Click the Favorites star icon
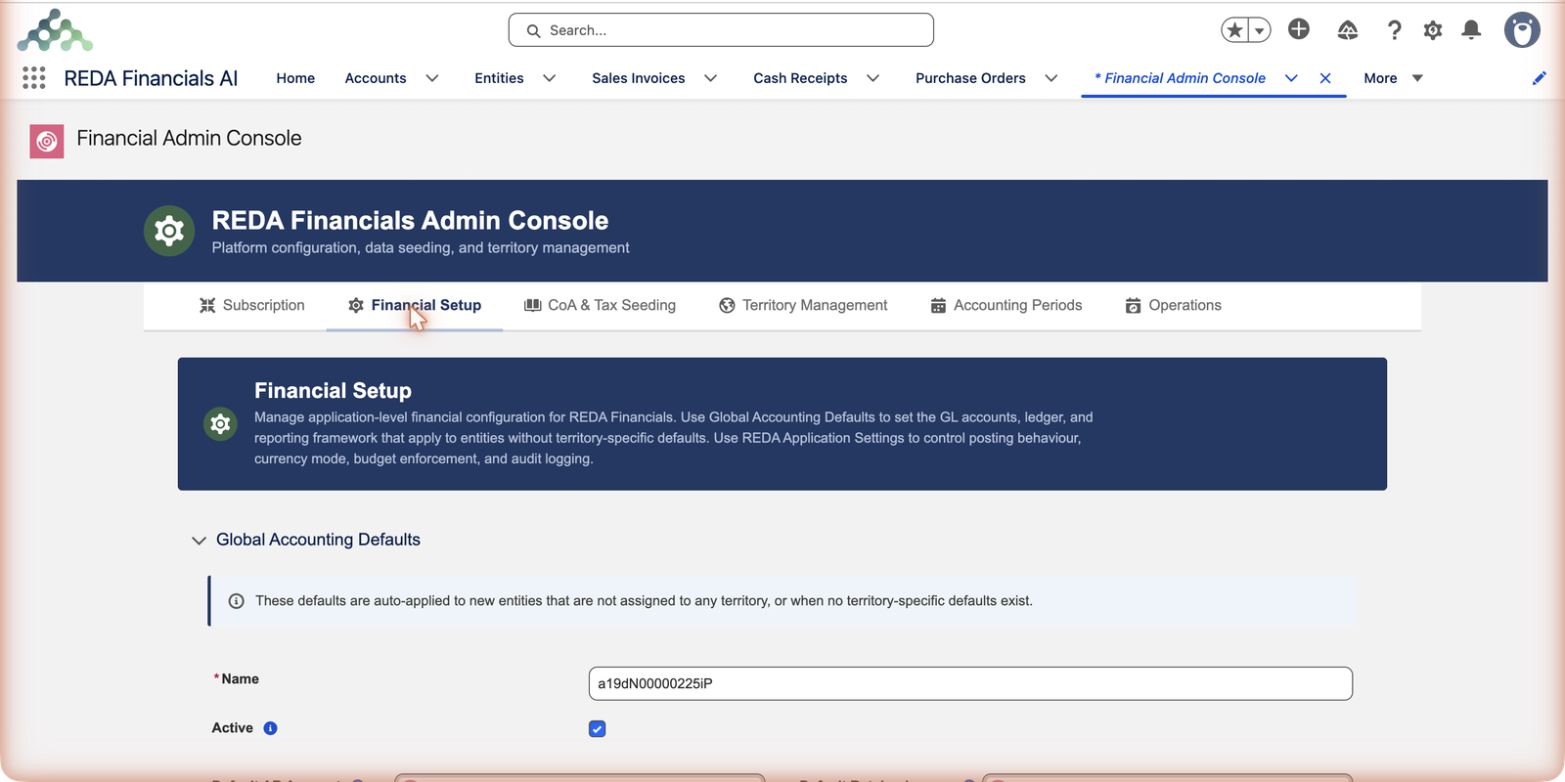Image resolution: width=1565 pixels, height=782 pixels. 1235,30
